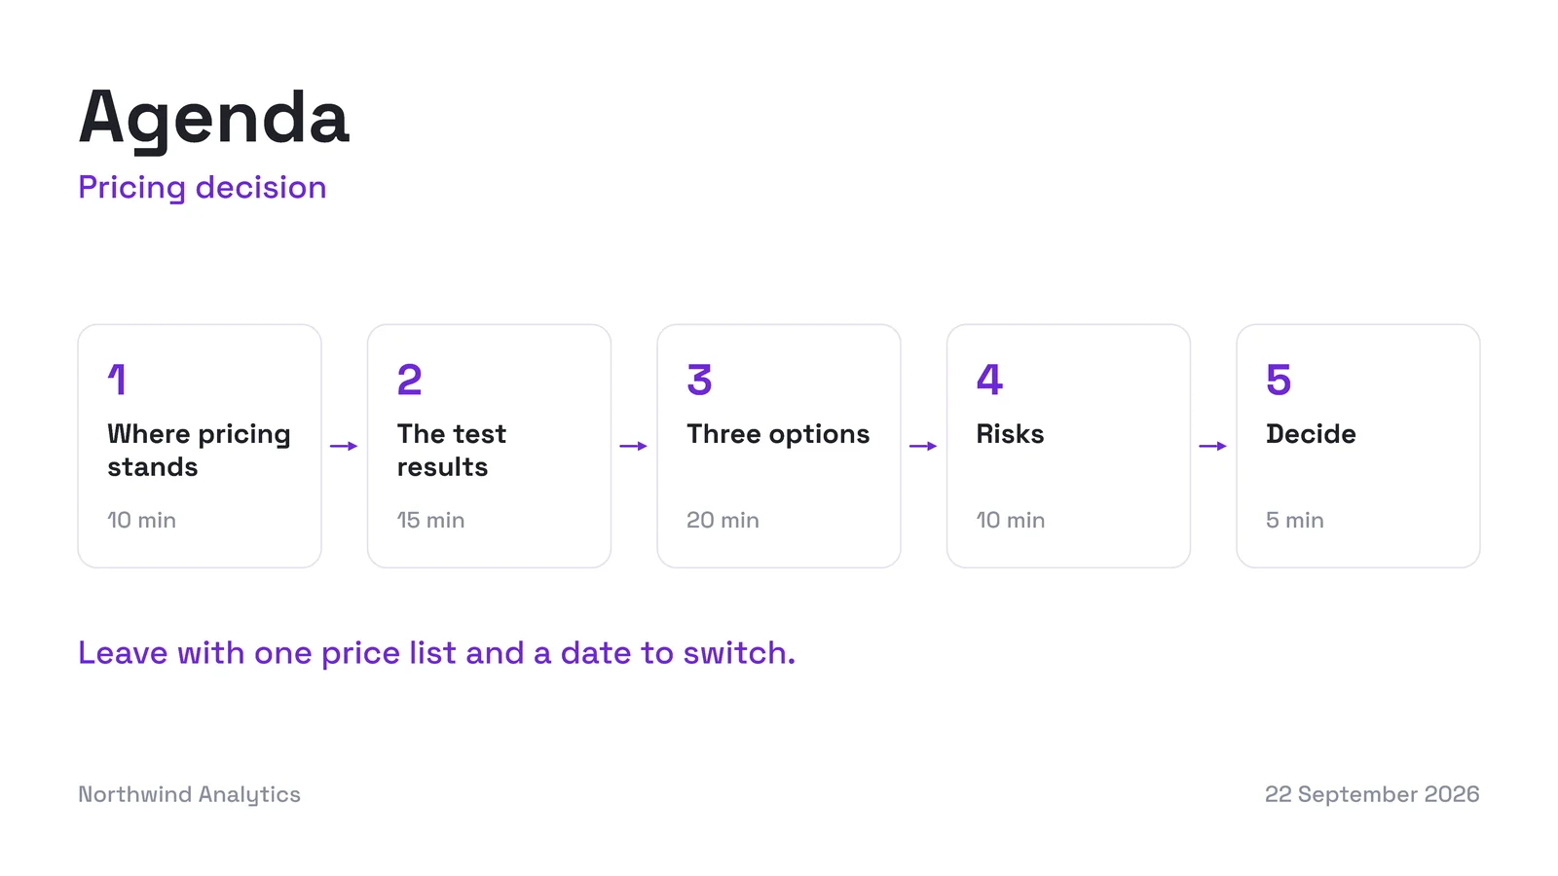Image resolution: width=1558 pixels, height=876 pixels.
Task: Select the 'Risks' card title
Action: (x=1010, y=434)
